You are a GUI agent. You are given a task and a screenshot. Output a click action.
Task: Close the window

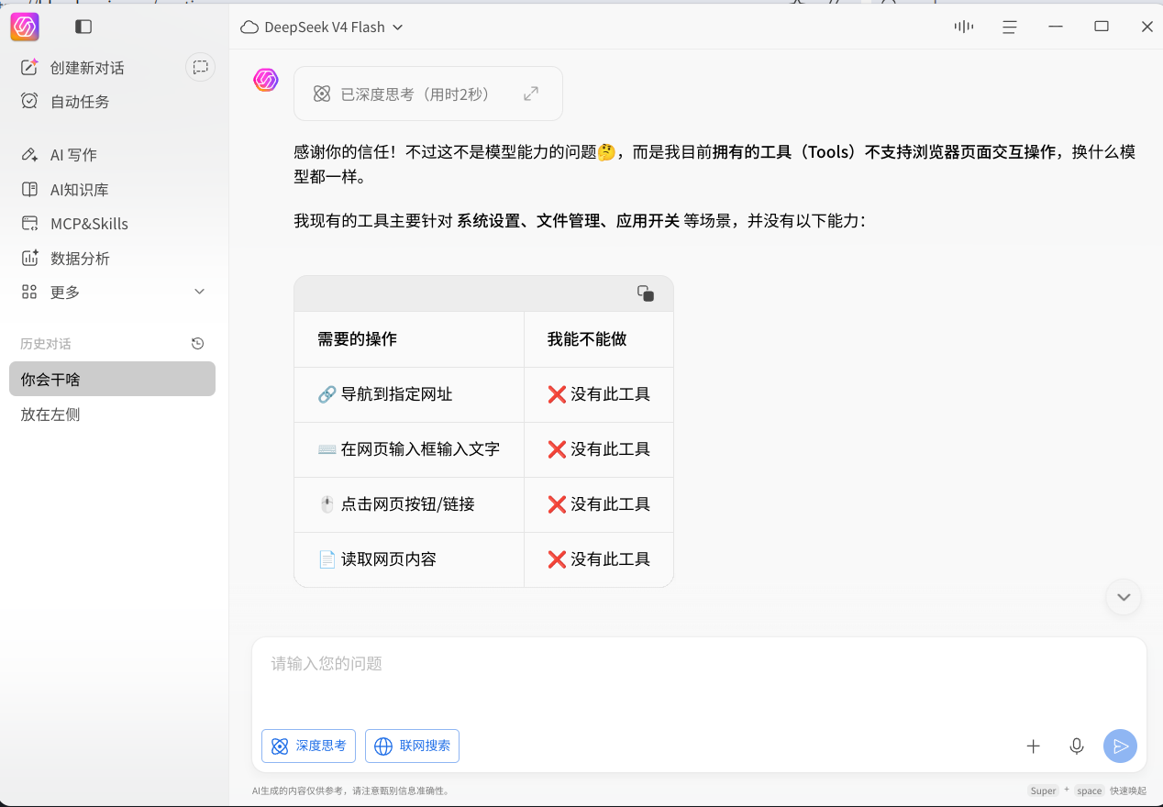click(x=1146, y=27)
